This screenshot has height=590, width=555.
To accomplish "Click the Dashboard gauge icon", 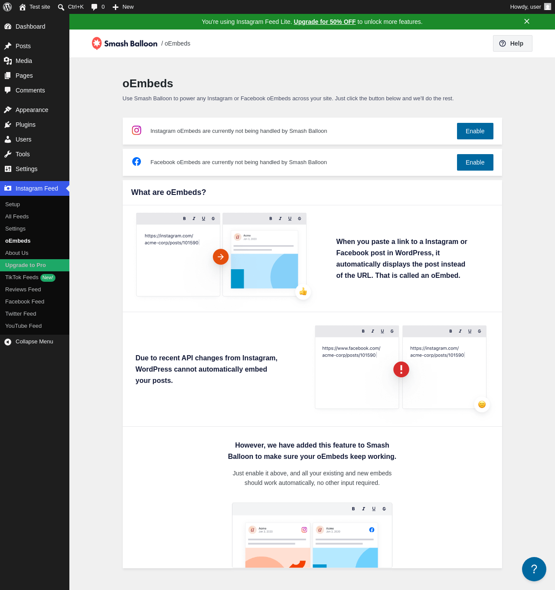I will (8, 26).
